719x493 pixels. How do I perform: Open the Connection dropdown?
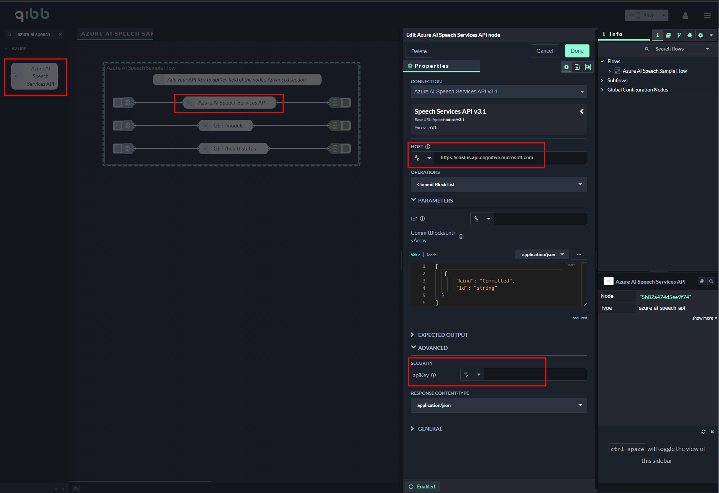coord(499,92)
